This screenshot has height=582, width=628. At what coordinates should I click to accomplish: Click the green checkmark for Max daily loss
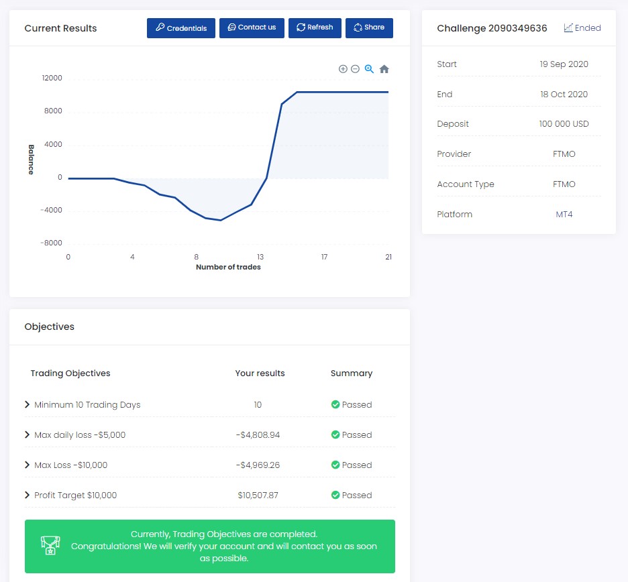click(335, 435)
